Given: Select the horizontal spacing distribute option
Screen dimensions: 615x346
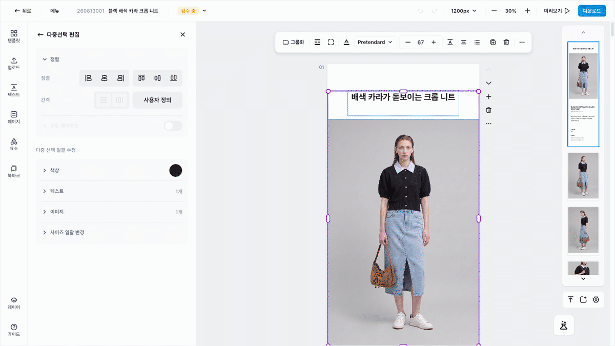Looking at the screenshot, I should click(x=120, y=100).
